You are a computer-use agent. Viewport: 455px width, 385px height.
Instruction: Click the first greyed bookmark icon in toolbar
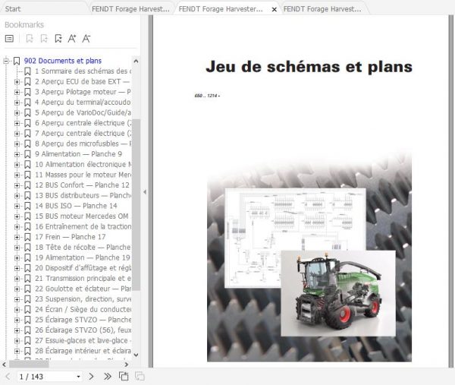click(30, 39)
